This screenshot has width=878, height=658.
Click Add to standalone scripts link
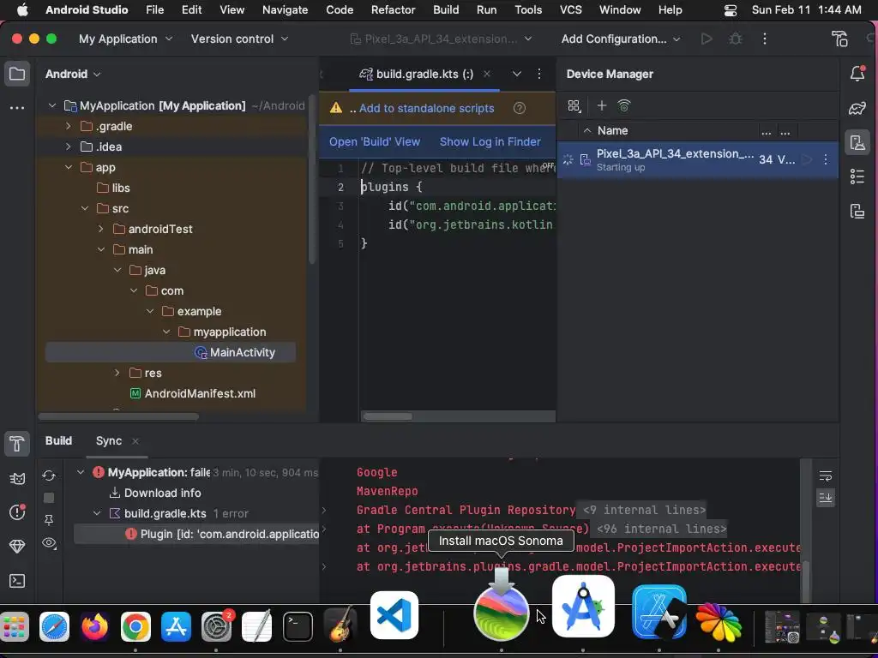(427, 109)
